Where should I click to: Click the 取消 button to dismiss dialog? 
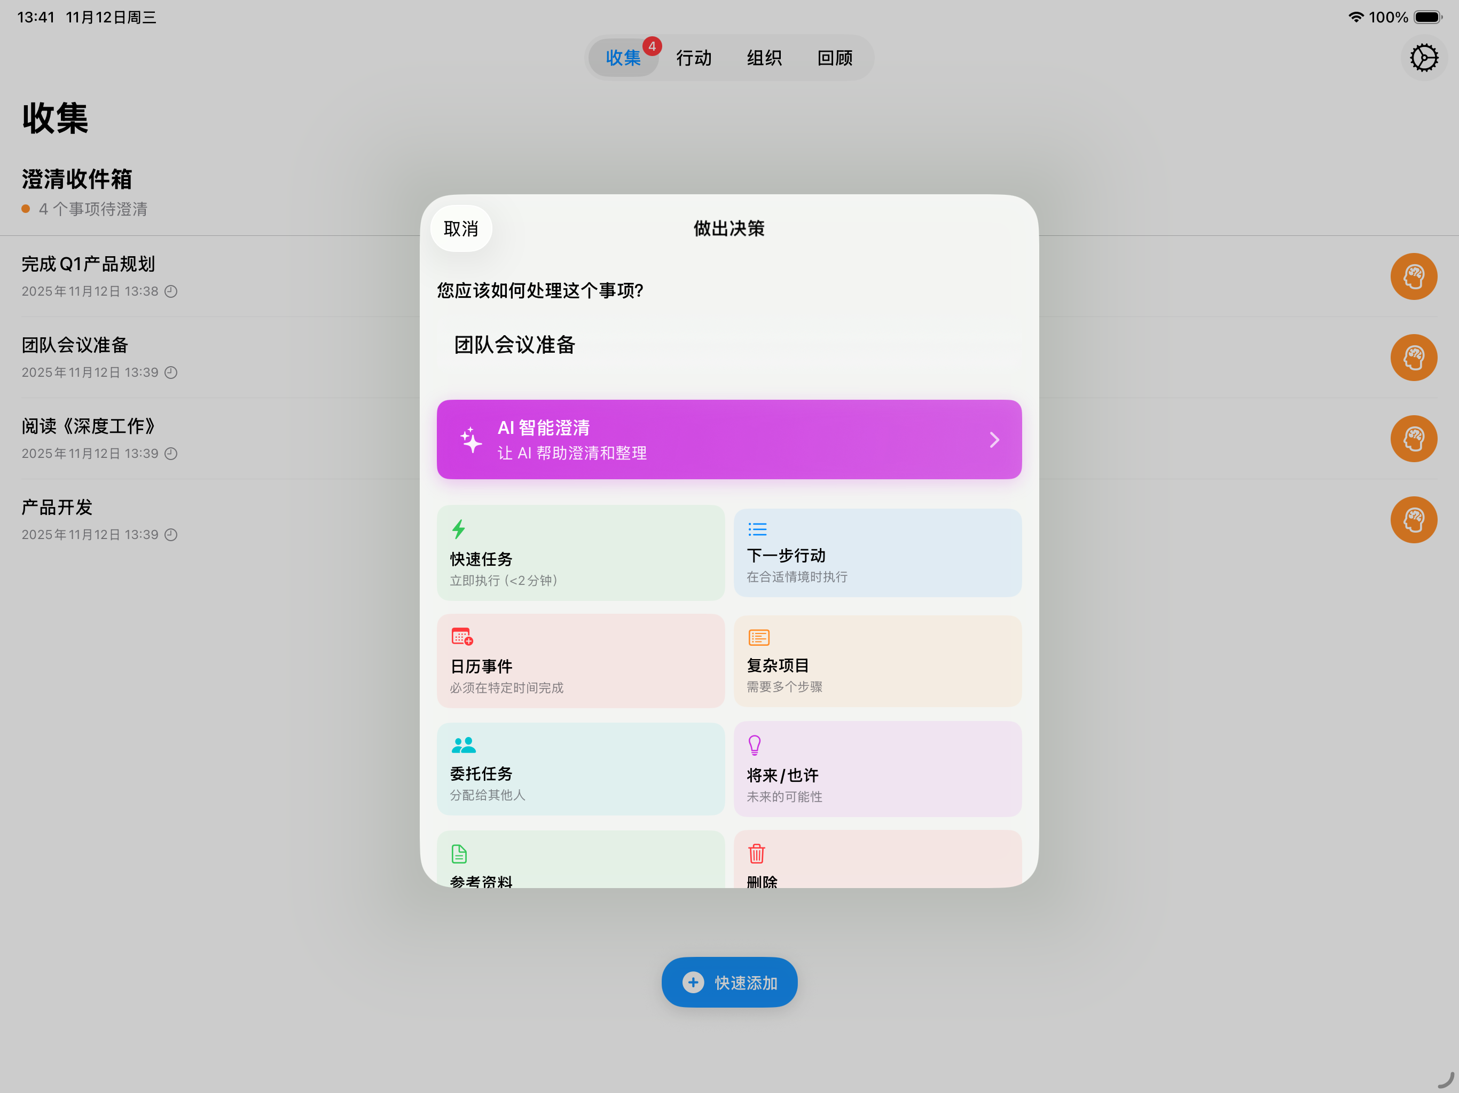[461, 228]
